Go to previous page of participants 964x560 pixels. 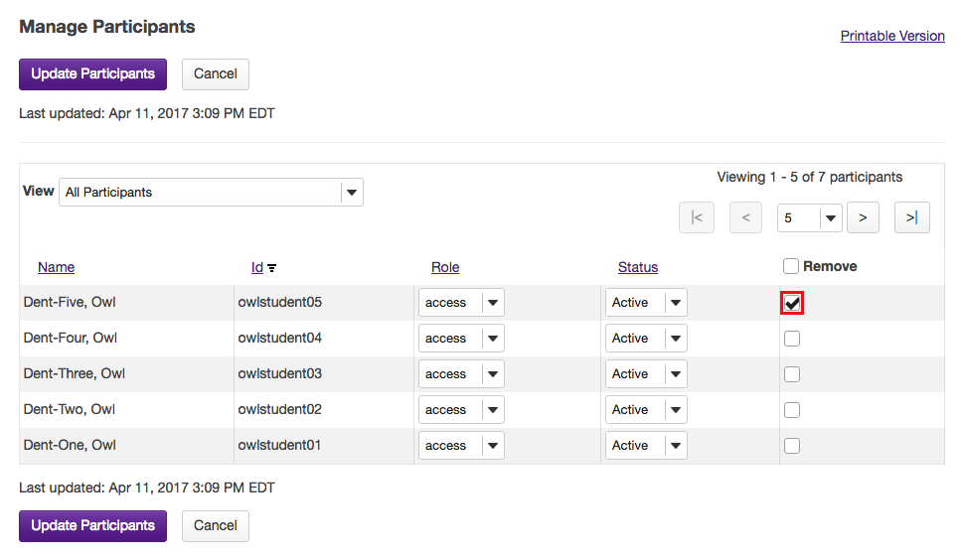coord(745,217)
